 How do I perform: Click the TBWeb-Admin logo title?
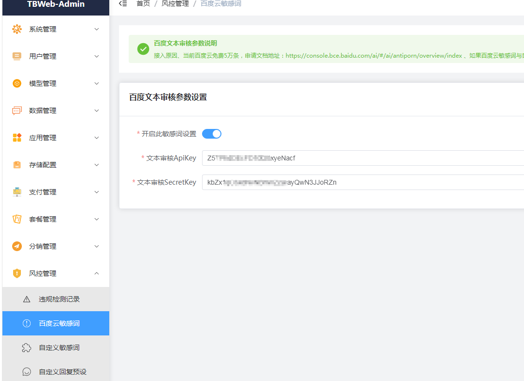56,4
